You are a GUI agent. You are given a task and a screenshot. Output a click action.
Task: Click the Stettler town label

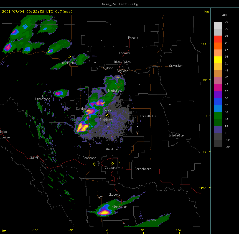coord(176,66)
